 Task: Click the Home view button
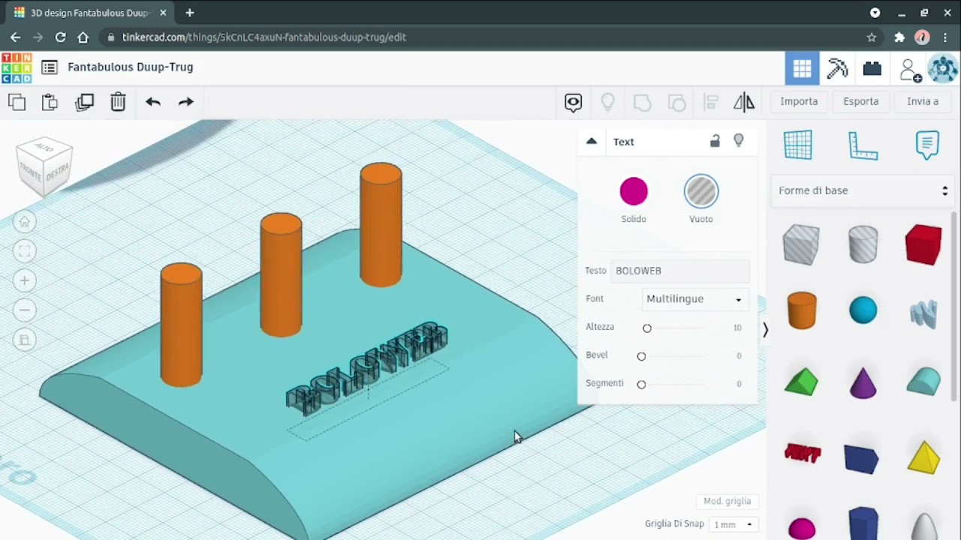pyautogui.click(x=25, y=222)
